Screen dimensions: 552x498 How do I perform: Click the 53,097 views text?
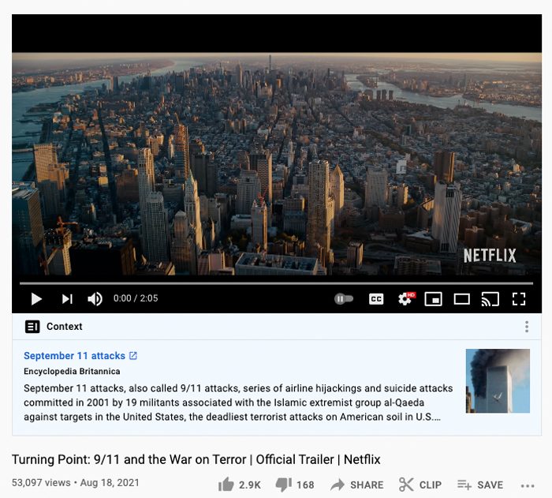point(41,482)
